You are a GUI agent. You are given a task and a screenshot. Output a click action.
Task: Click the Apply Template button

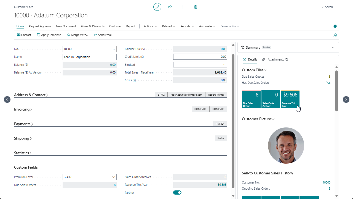[x=49, y=35]
